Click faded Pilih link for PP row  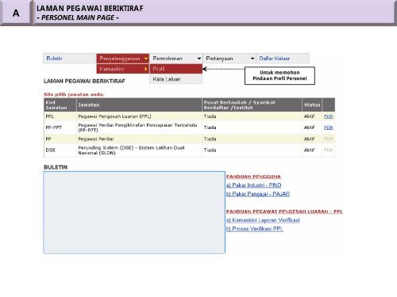329,139
